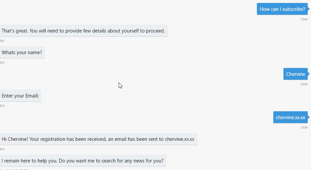This screenshot has width=311, height=170.
Task: Click the pointer tail of the 'Chervine' bubble
Action: [x=308, y=74]
